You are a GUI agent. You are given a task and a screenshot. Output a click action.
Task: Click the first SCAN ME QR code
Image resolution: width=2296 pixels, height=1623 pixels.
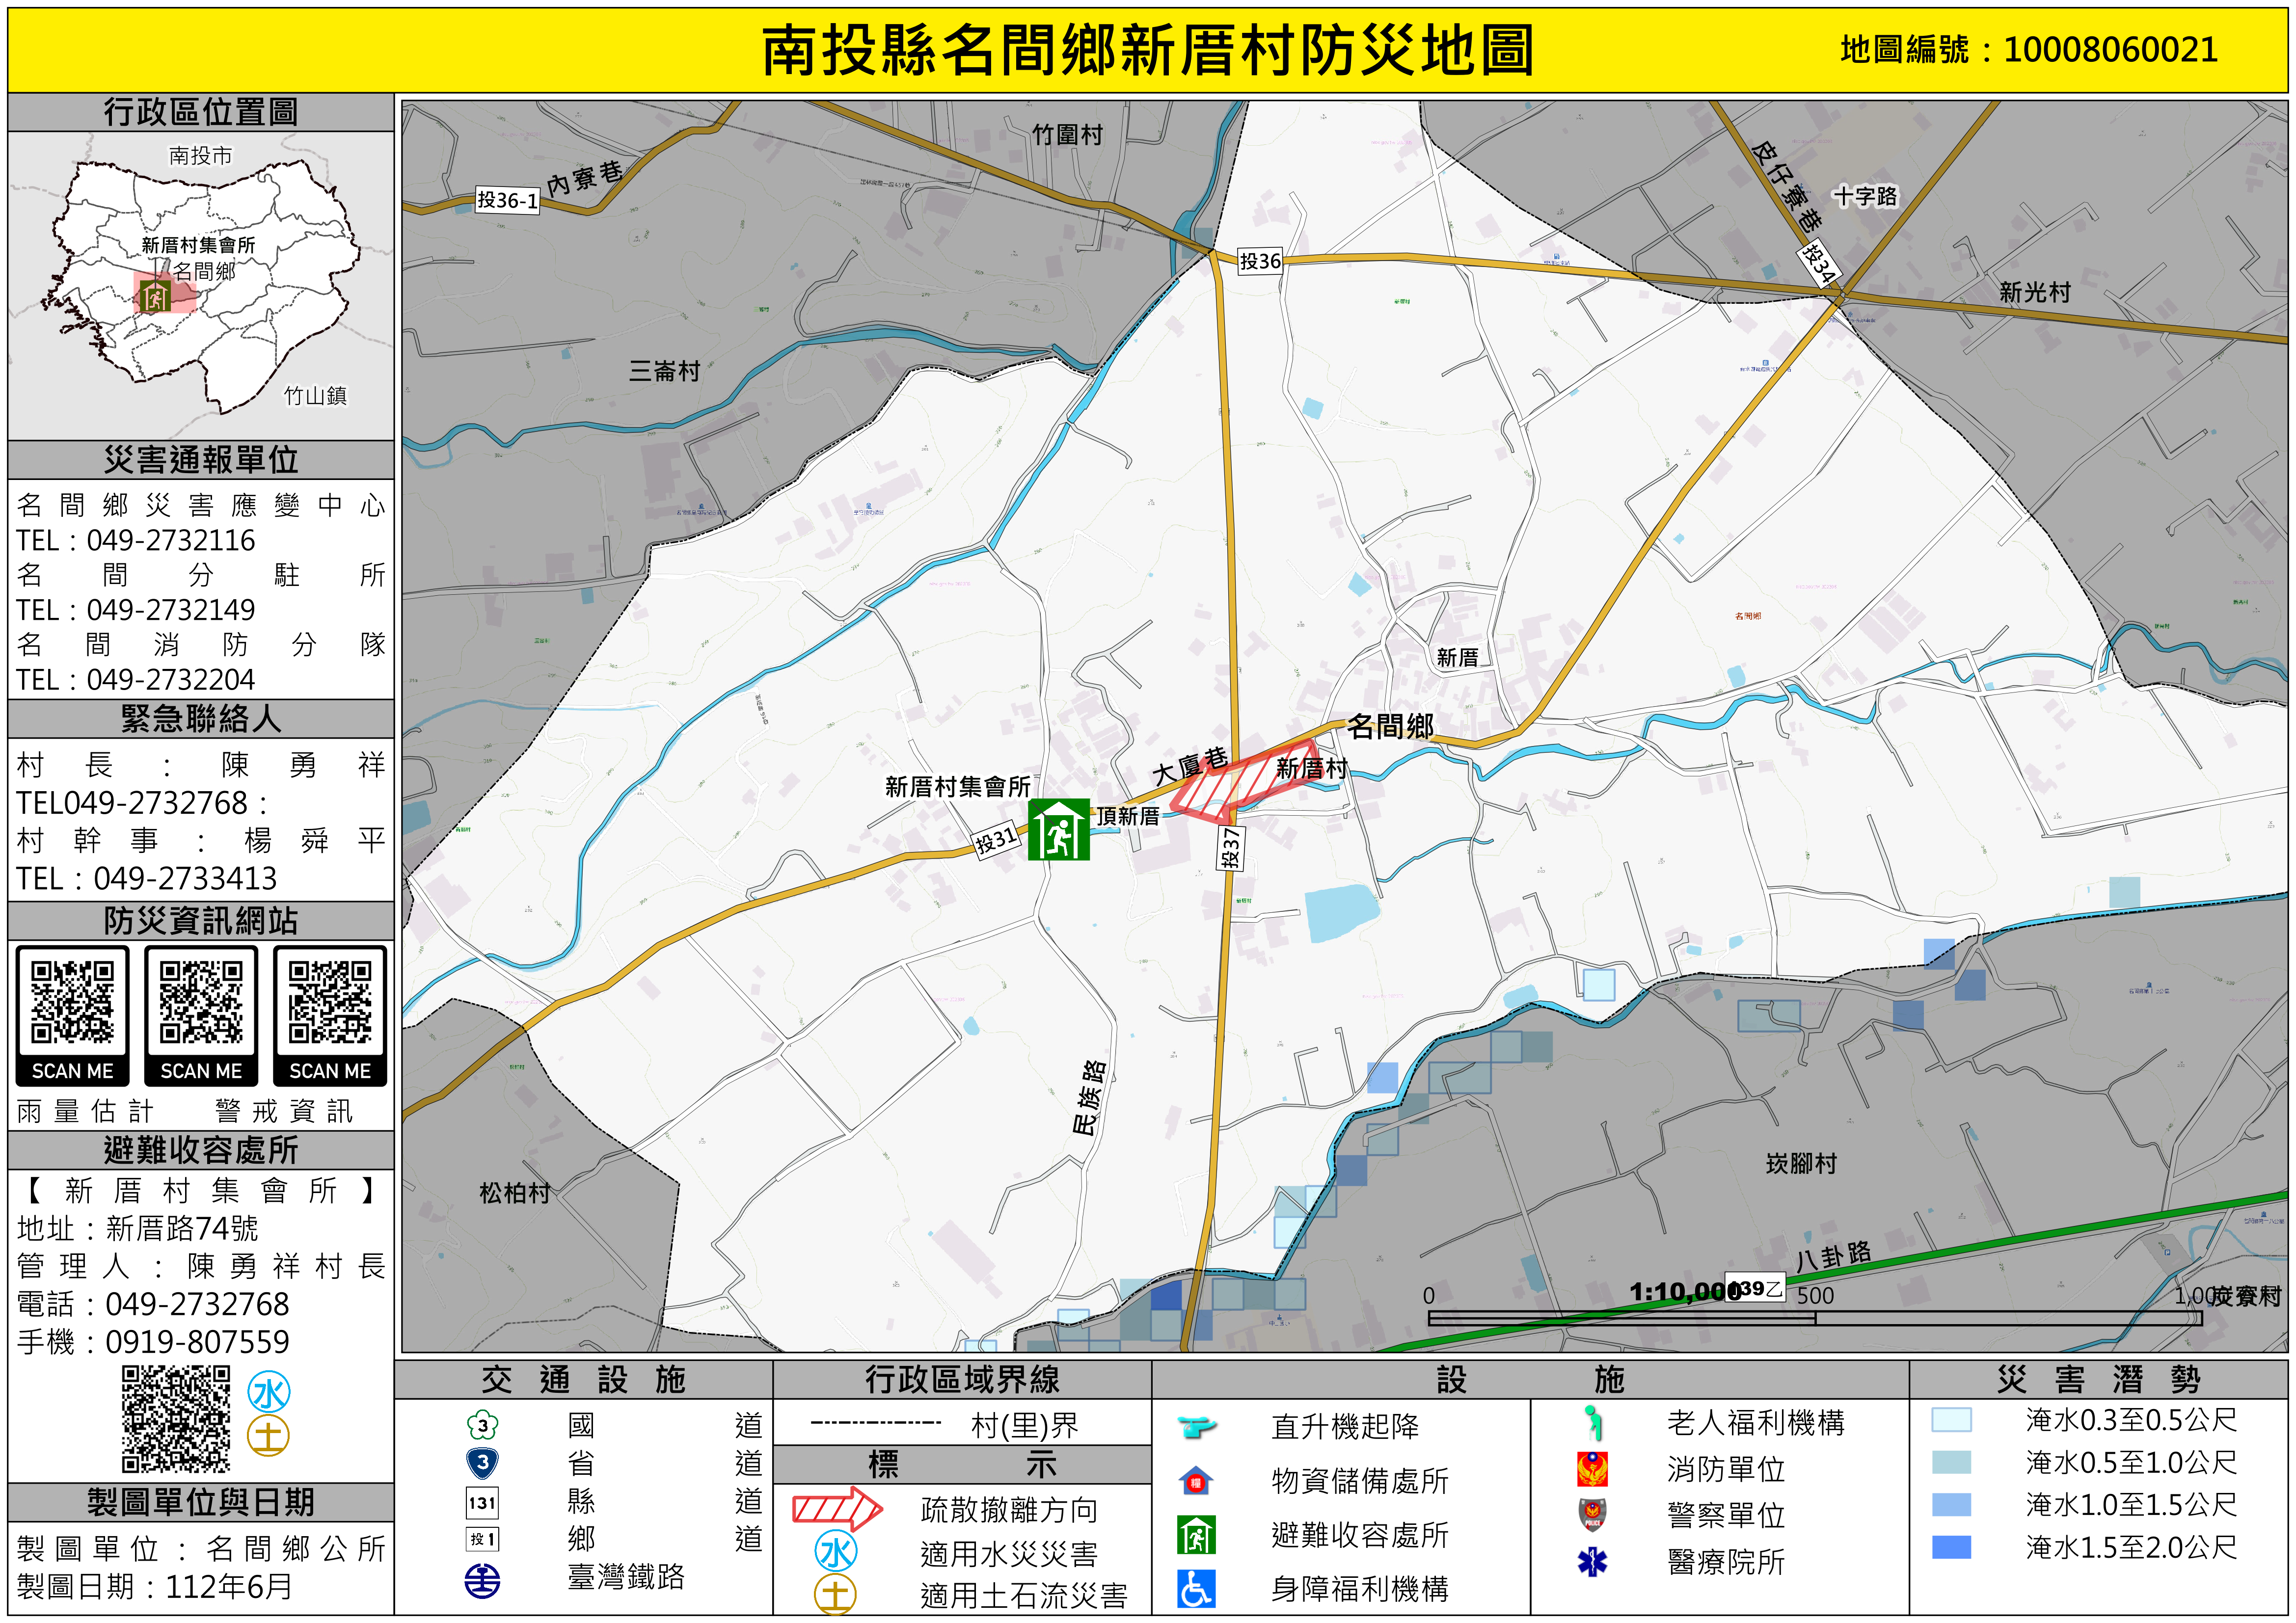pos(72,1002)
